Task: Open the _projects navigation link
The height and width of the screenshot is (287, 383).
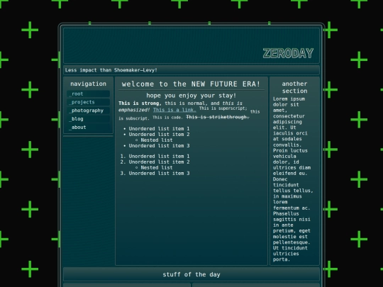Action: tap(88, 102)
